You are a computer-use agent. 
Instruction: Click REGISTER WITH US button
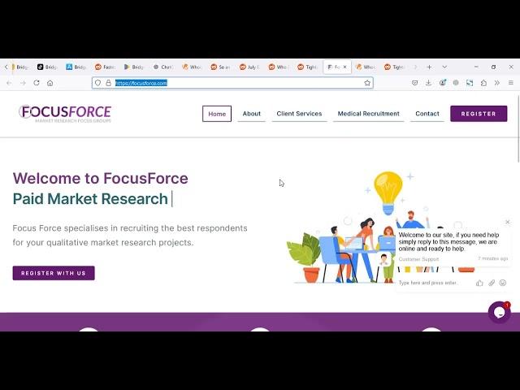54,273
